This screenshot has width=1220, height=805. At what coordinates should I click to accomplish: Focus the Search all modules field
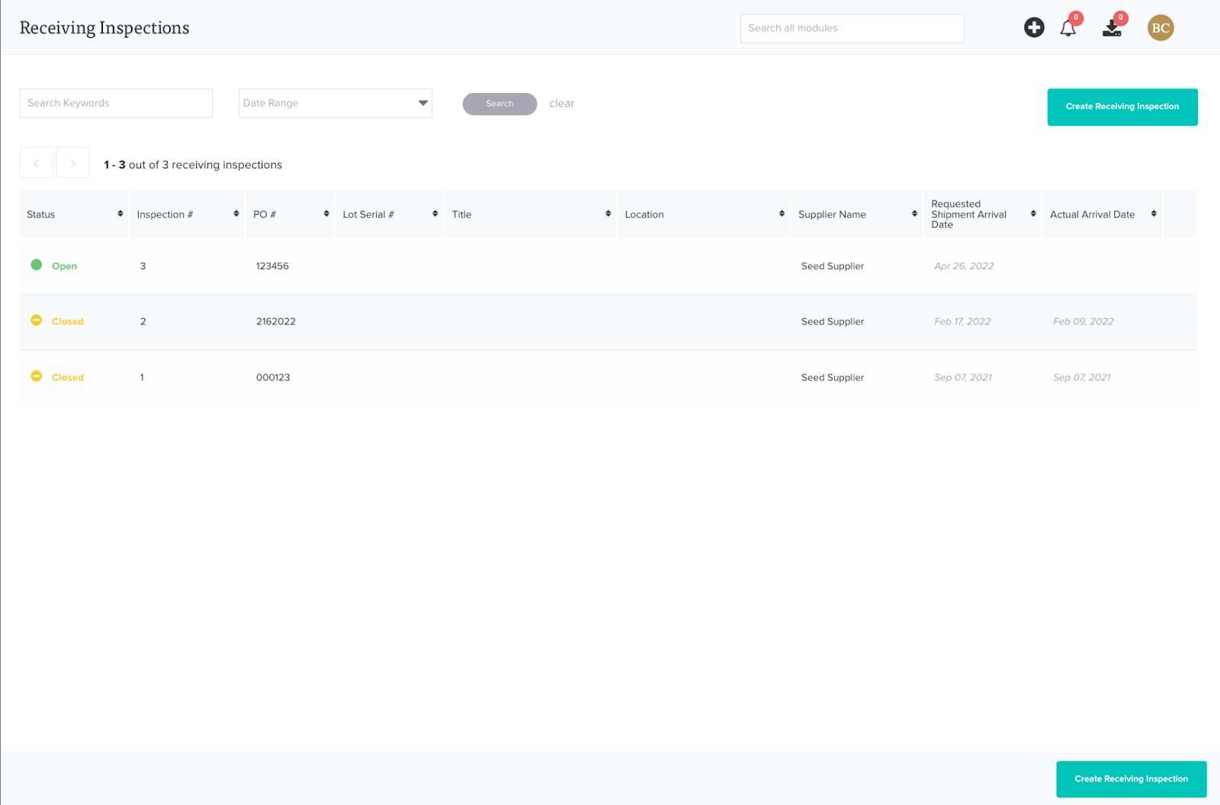tap(852, 28)
